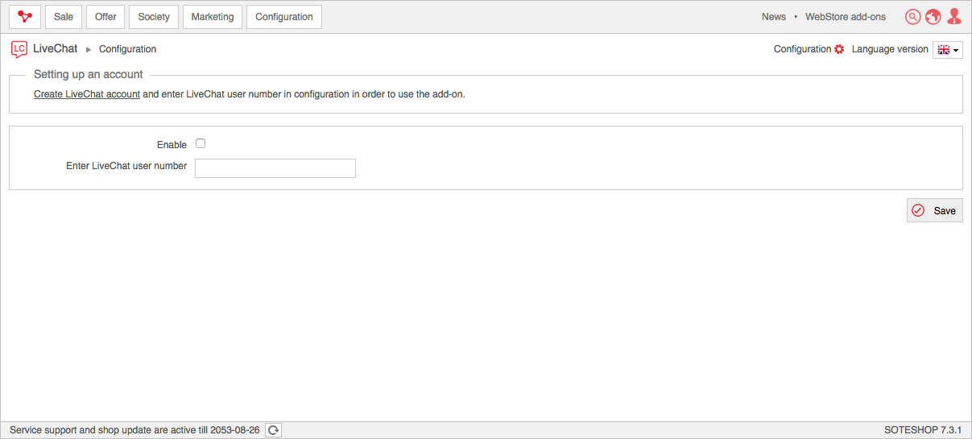The width and height of the screenshot is (972, 439).
Task: Click the Setting up an account heading
Action: click(x=89, y=74)
